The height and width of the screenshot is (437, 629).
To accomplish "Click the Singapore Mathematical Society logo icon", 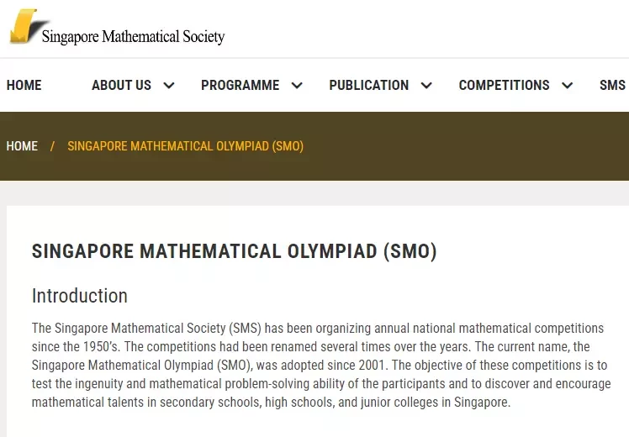I will [x=28, y=26].
